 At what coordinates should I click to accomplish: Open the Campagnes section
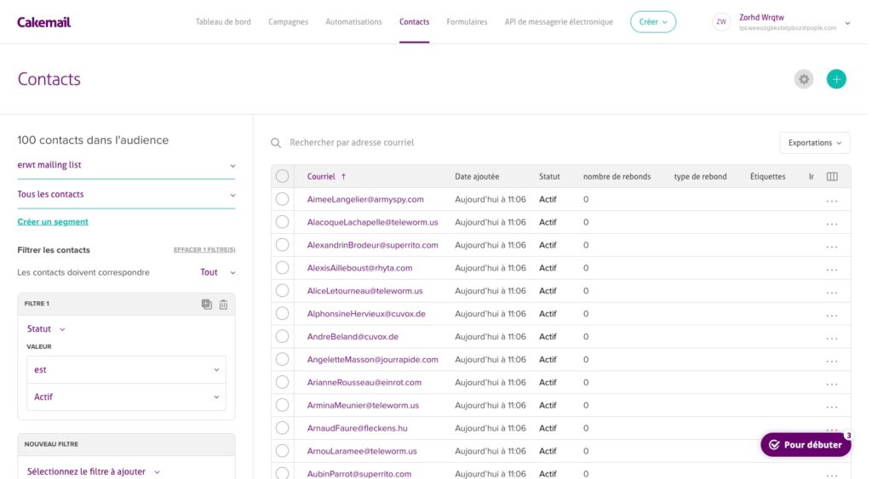click(x=288, y=21)
